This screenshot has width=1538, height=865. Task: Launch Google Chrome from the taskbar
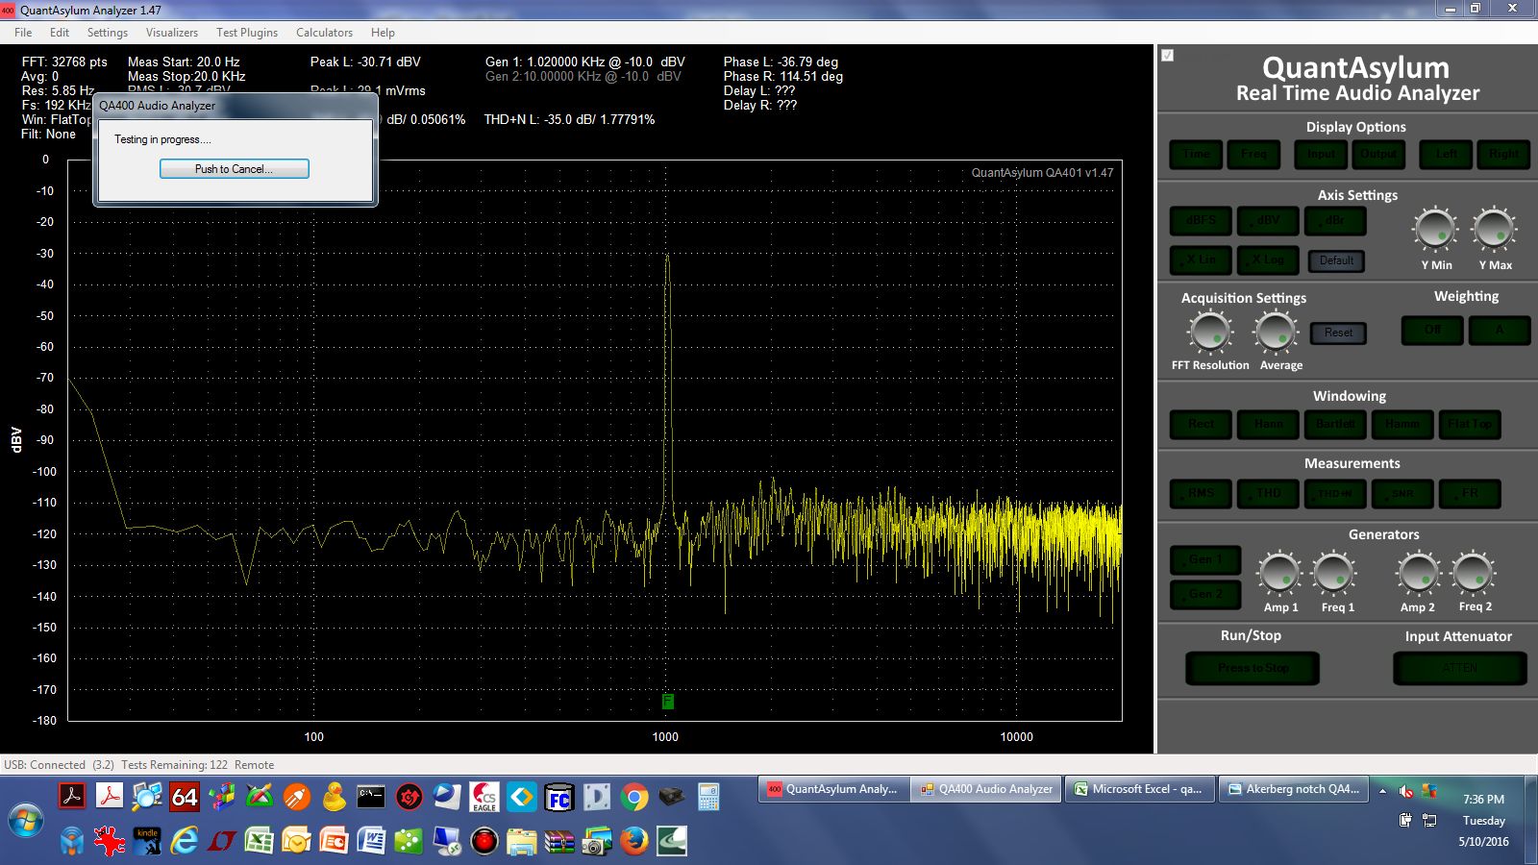pyautogui.click(x=633, y=797)
